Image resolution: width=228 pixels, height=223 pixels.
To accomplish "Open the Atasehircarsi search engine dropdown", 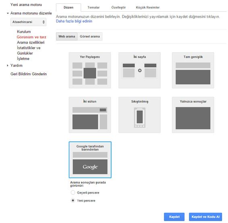I will click(x=28, y=22).
